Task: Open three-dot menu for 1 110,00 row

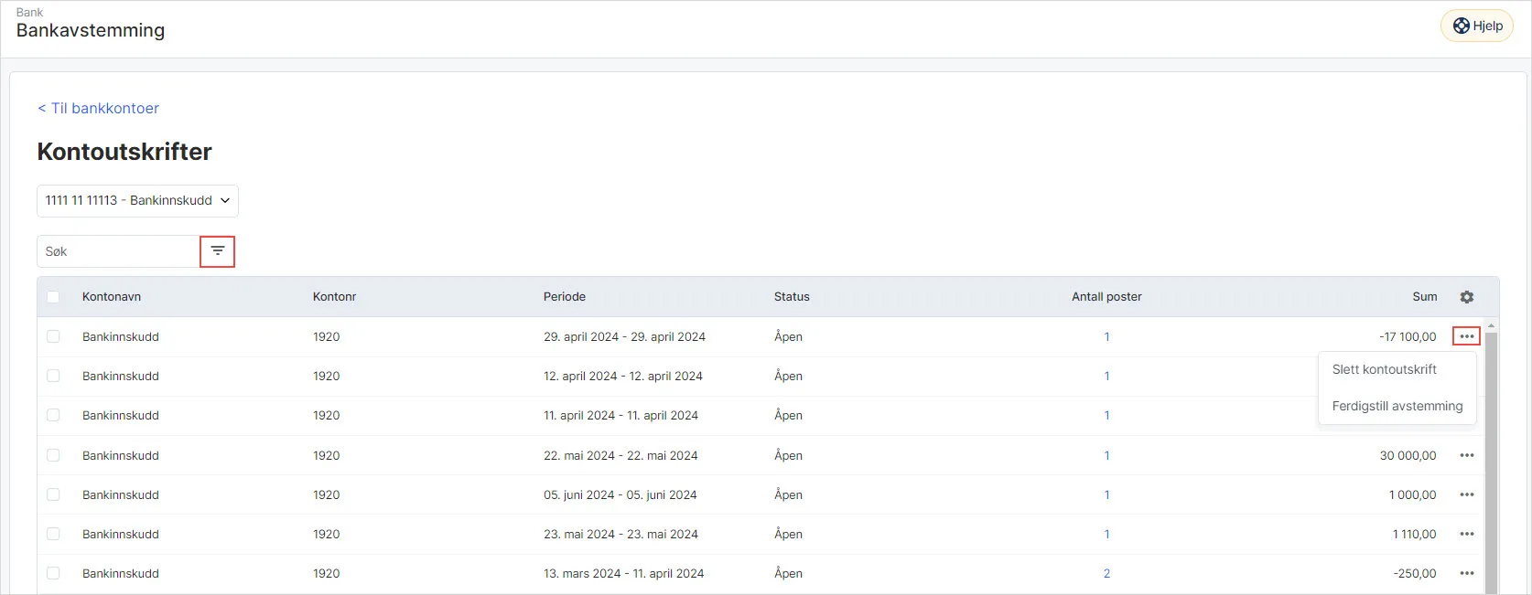Action: click(x=1467, y=534)
